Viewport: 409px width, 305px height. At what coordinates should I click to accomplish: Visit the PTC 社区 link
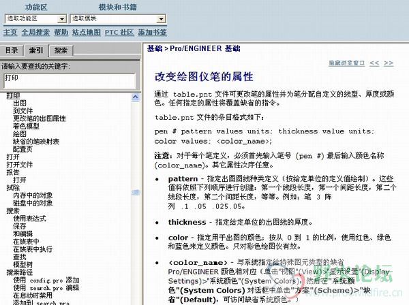click(x=119, y=32)
